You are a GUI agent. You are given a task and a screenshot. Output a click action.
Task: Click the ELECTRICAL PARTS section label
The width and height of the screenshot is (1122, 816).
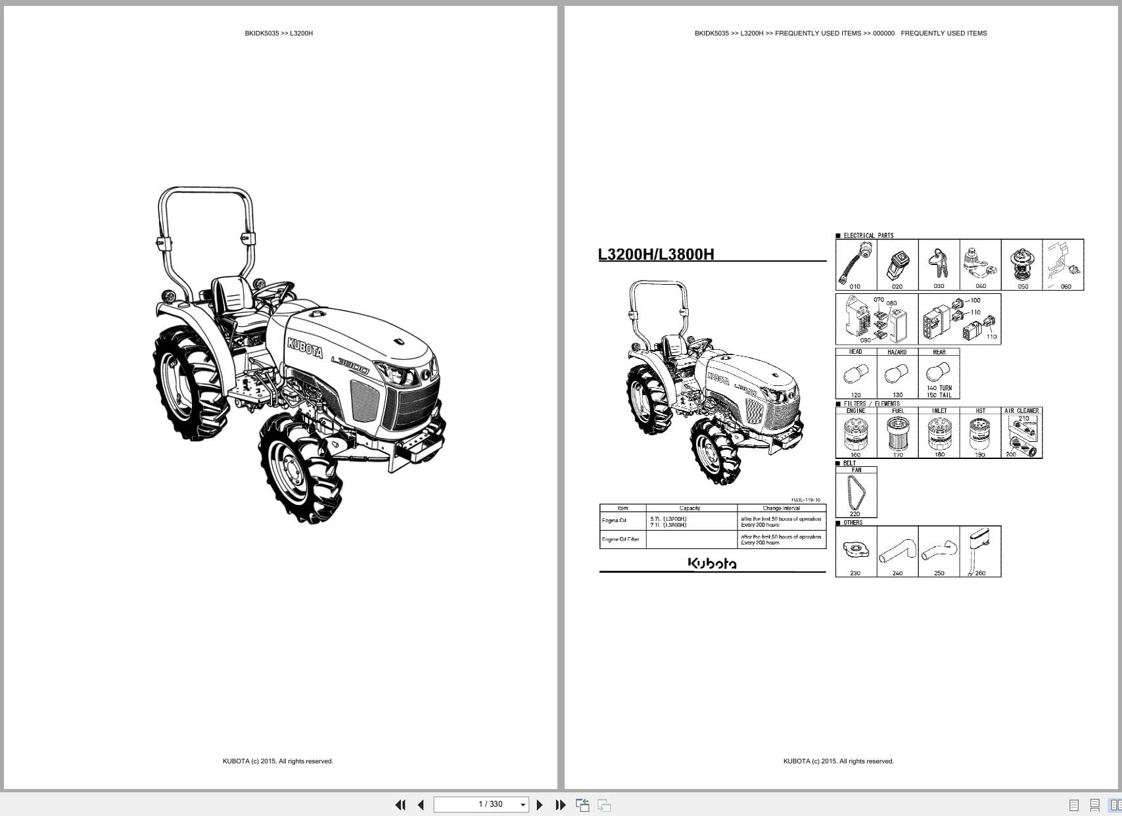(x=868, y=235)
